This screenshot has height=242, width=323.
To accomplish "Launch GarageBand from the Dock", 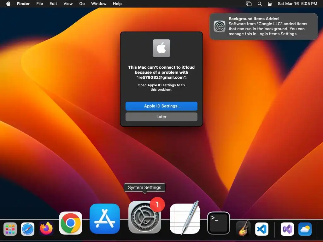I will click(x=244, y=228).
